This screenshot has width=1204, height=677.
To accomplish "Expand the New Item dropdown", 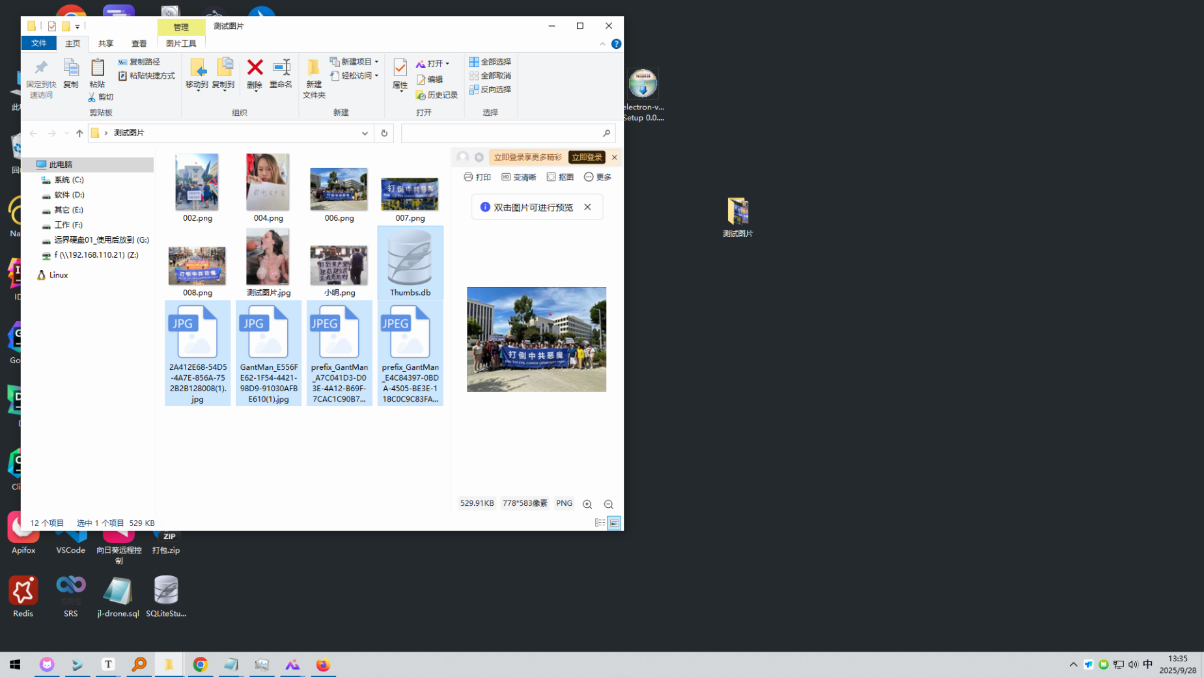I will tap(376, 62).
